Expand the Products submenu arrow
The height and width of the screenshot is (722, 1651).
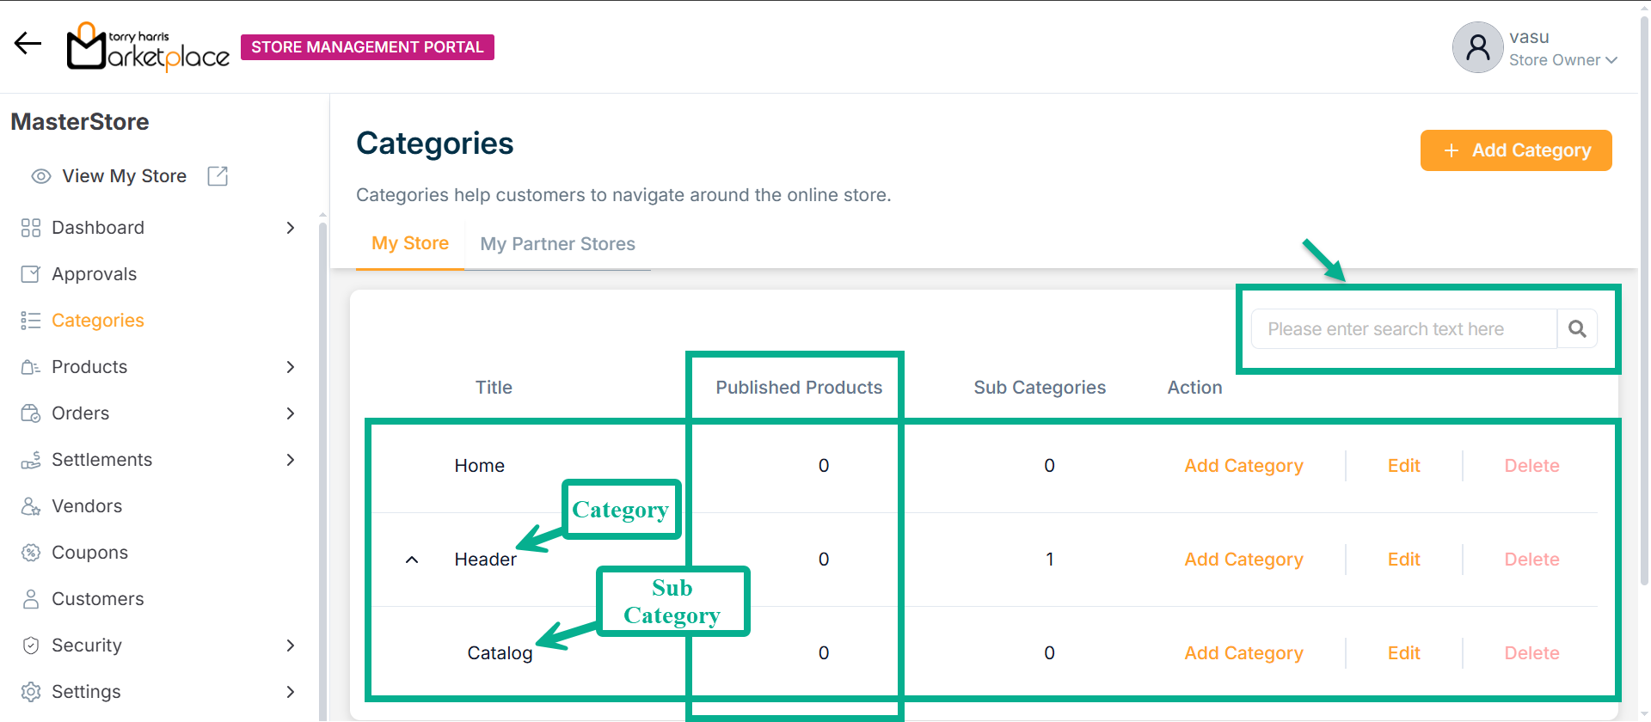tap(291, 367)
